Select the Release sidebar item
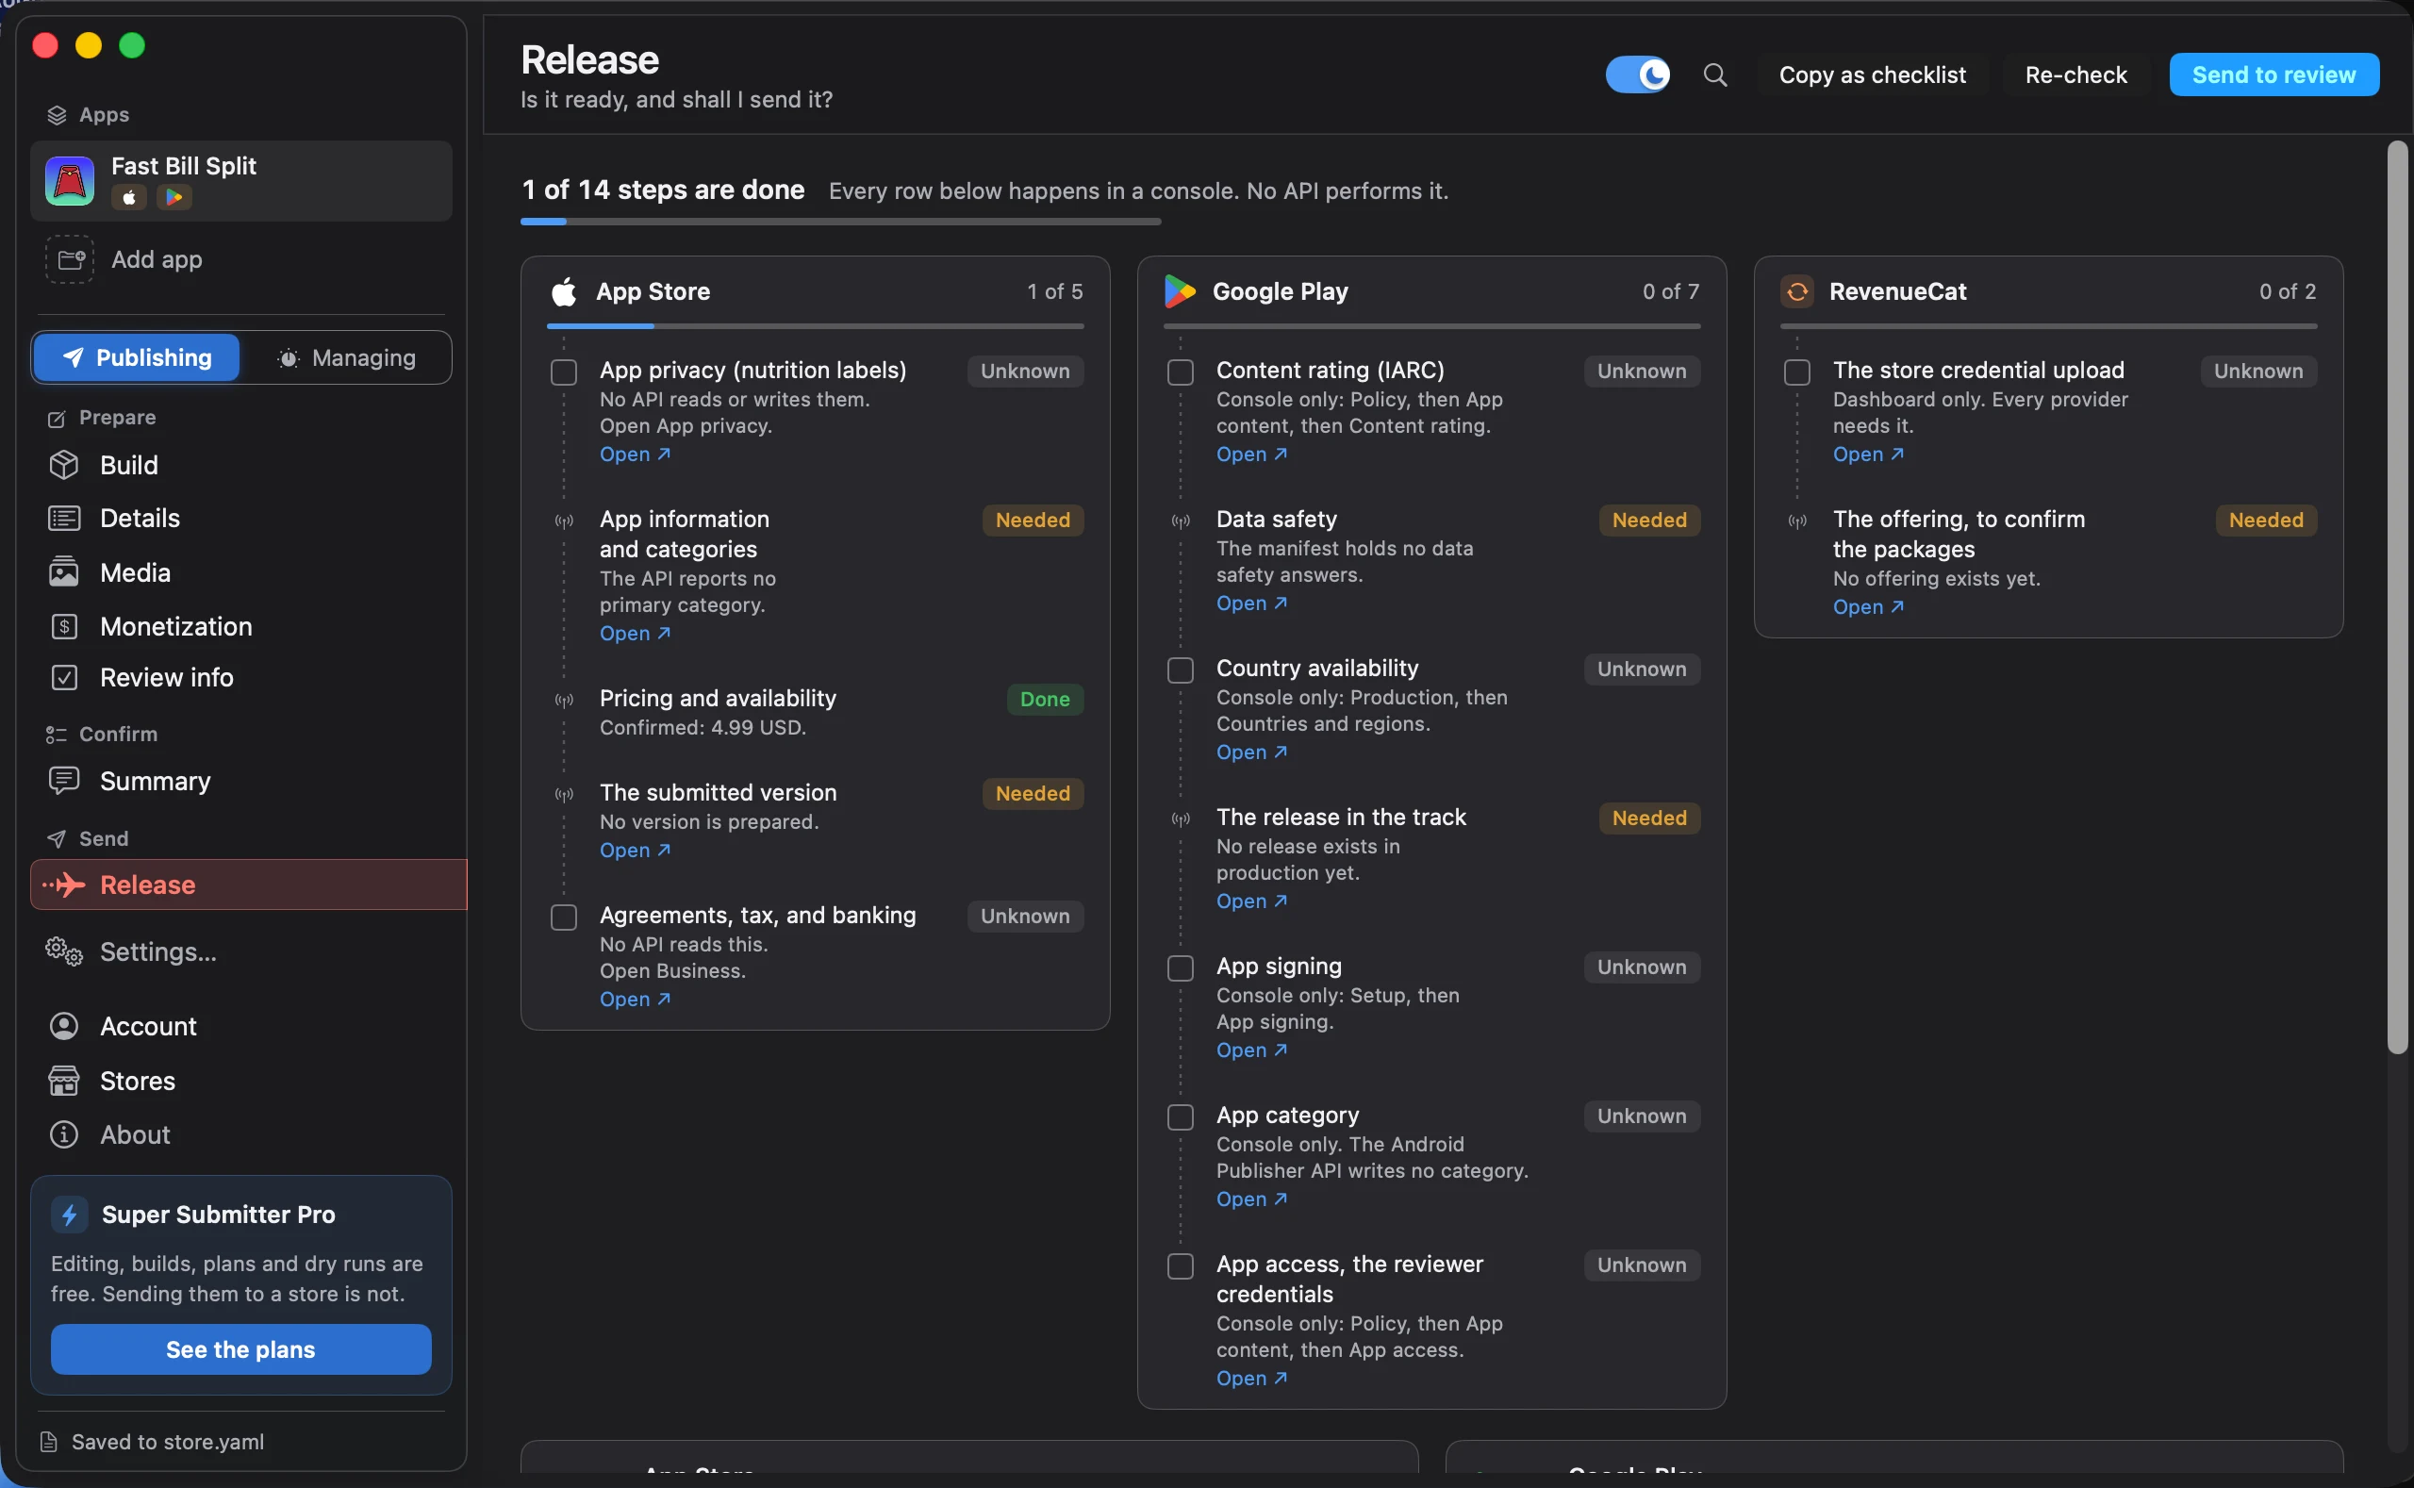 click(x=249, y=885)
